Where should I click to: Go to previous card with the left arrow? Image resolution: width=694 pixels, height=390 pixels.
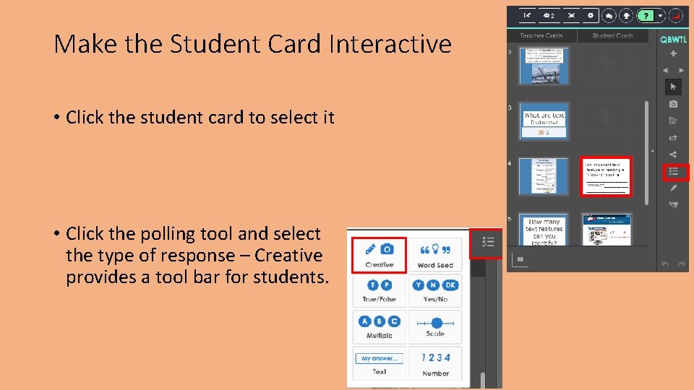coord(665,70)
